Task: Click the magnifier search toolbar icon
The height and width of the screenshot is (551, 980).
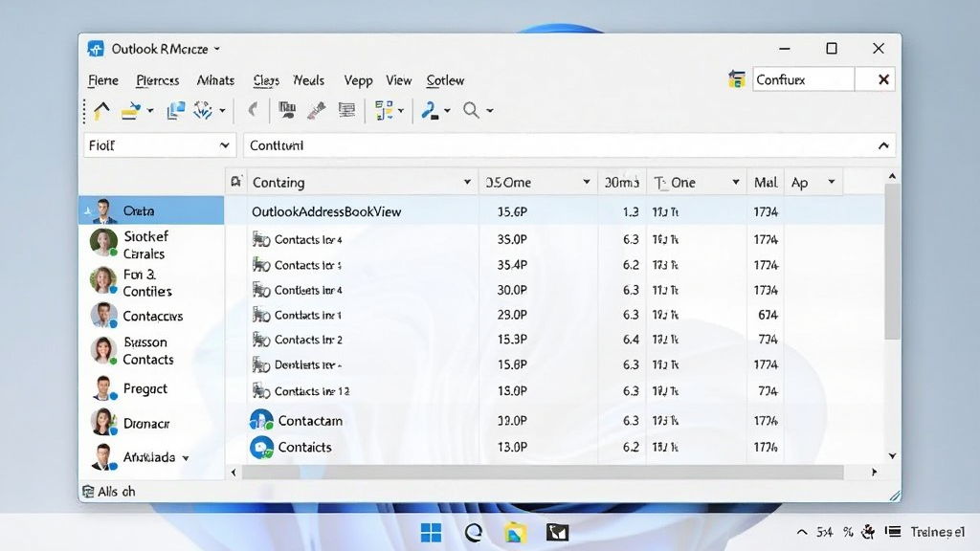Action: (471, 111)
